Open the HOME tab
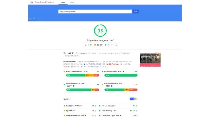 [x=63, y=2]
